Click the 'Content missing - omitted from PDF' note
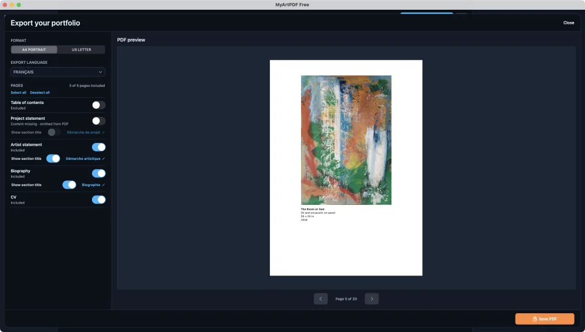Viewport: 585px width, 332px height. click(40, 124)
